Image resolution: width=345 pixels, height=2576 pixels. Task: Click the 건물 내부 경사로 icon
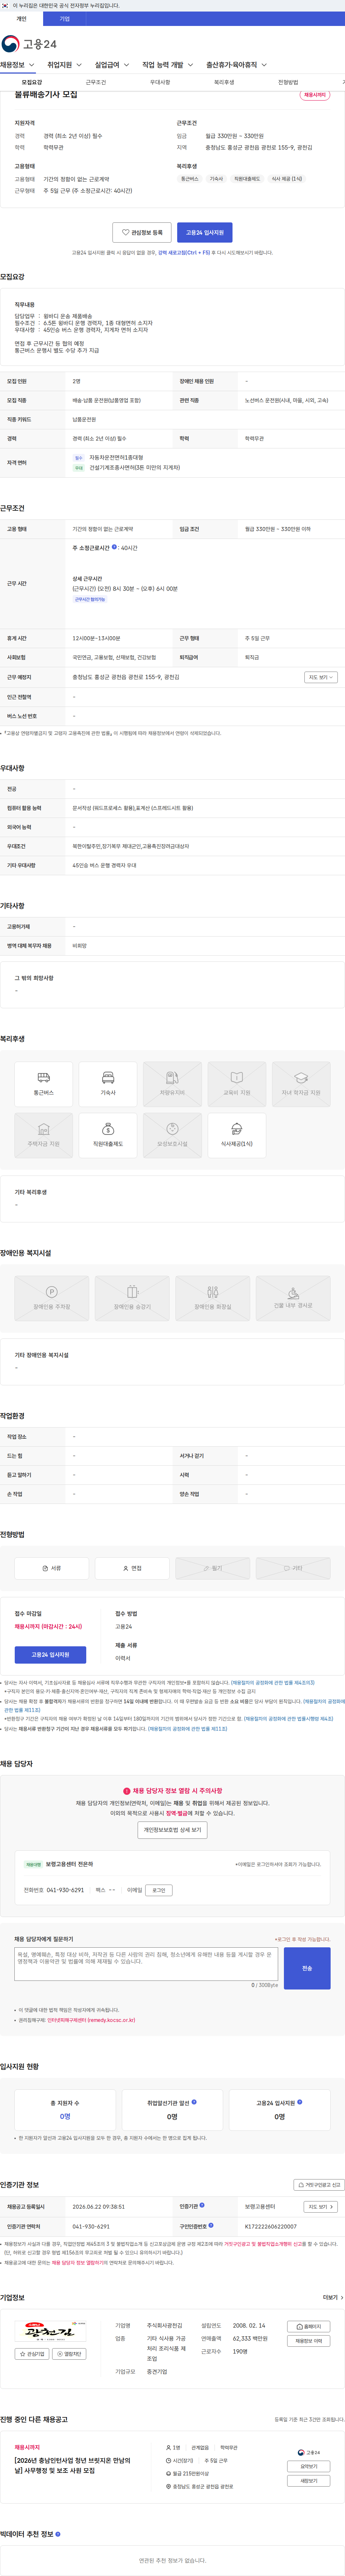(x=293, y=1298)
